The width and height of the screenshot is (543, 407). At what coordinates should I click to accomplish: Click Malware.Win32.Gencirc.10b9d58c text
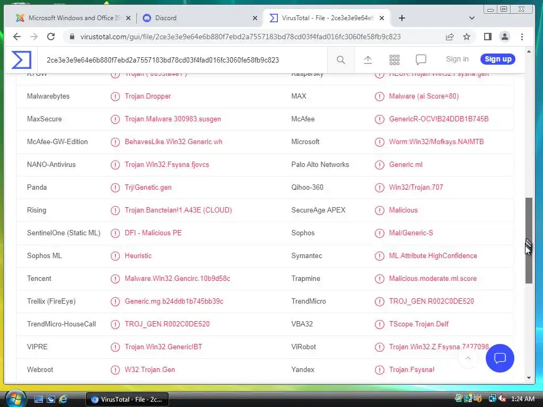177,279
